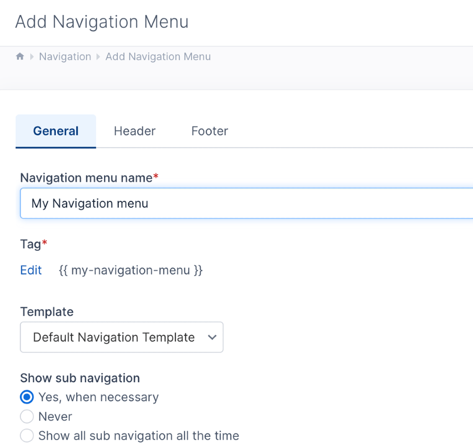This screenshot has height=448, width=473.
Task: Switch to the Footer tab
Action: pyautogui.click(x=209, y=131)
